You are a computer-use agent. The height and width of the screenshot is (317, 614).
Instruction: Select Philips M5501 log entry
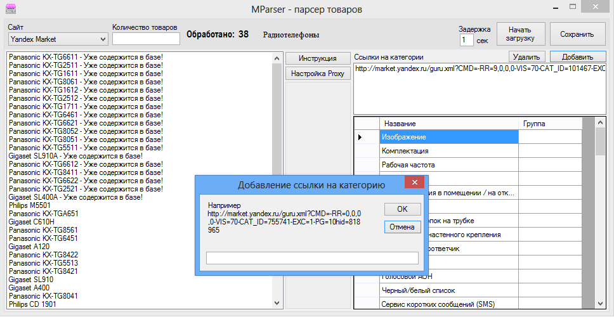pyautogui.click(x=30, y=205)
